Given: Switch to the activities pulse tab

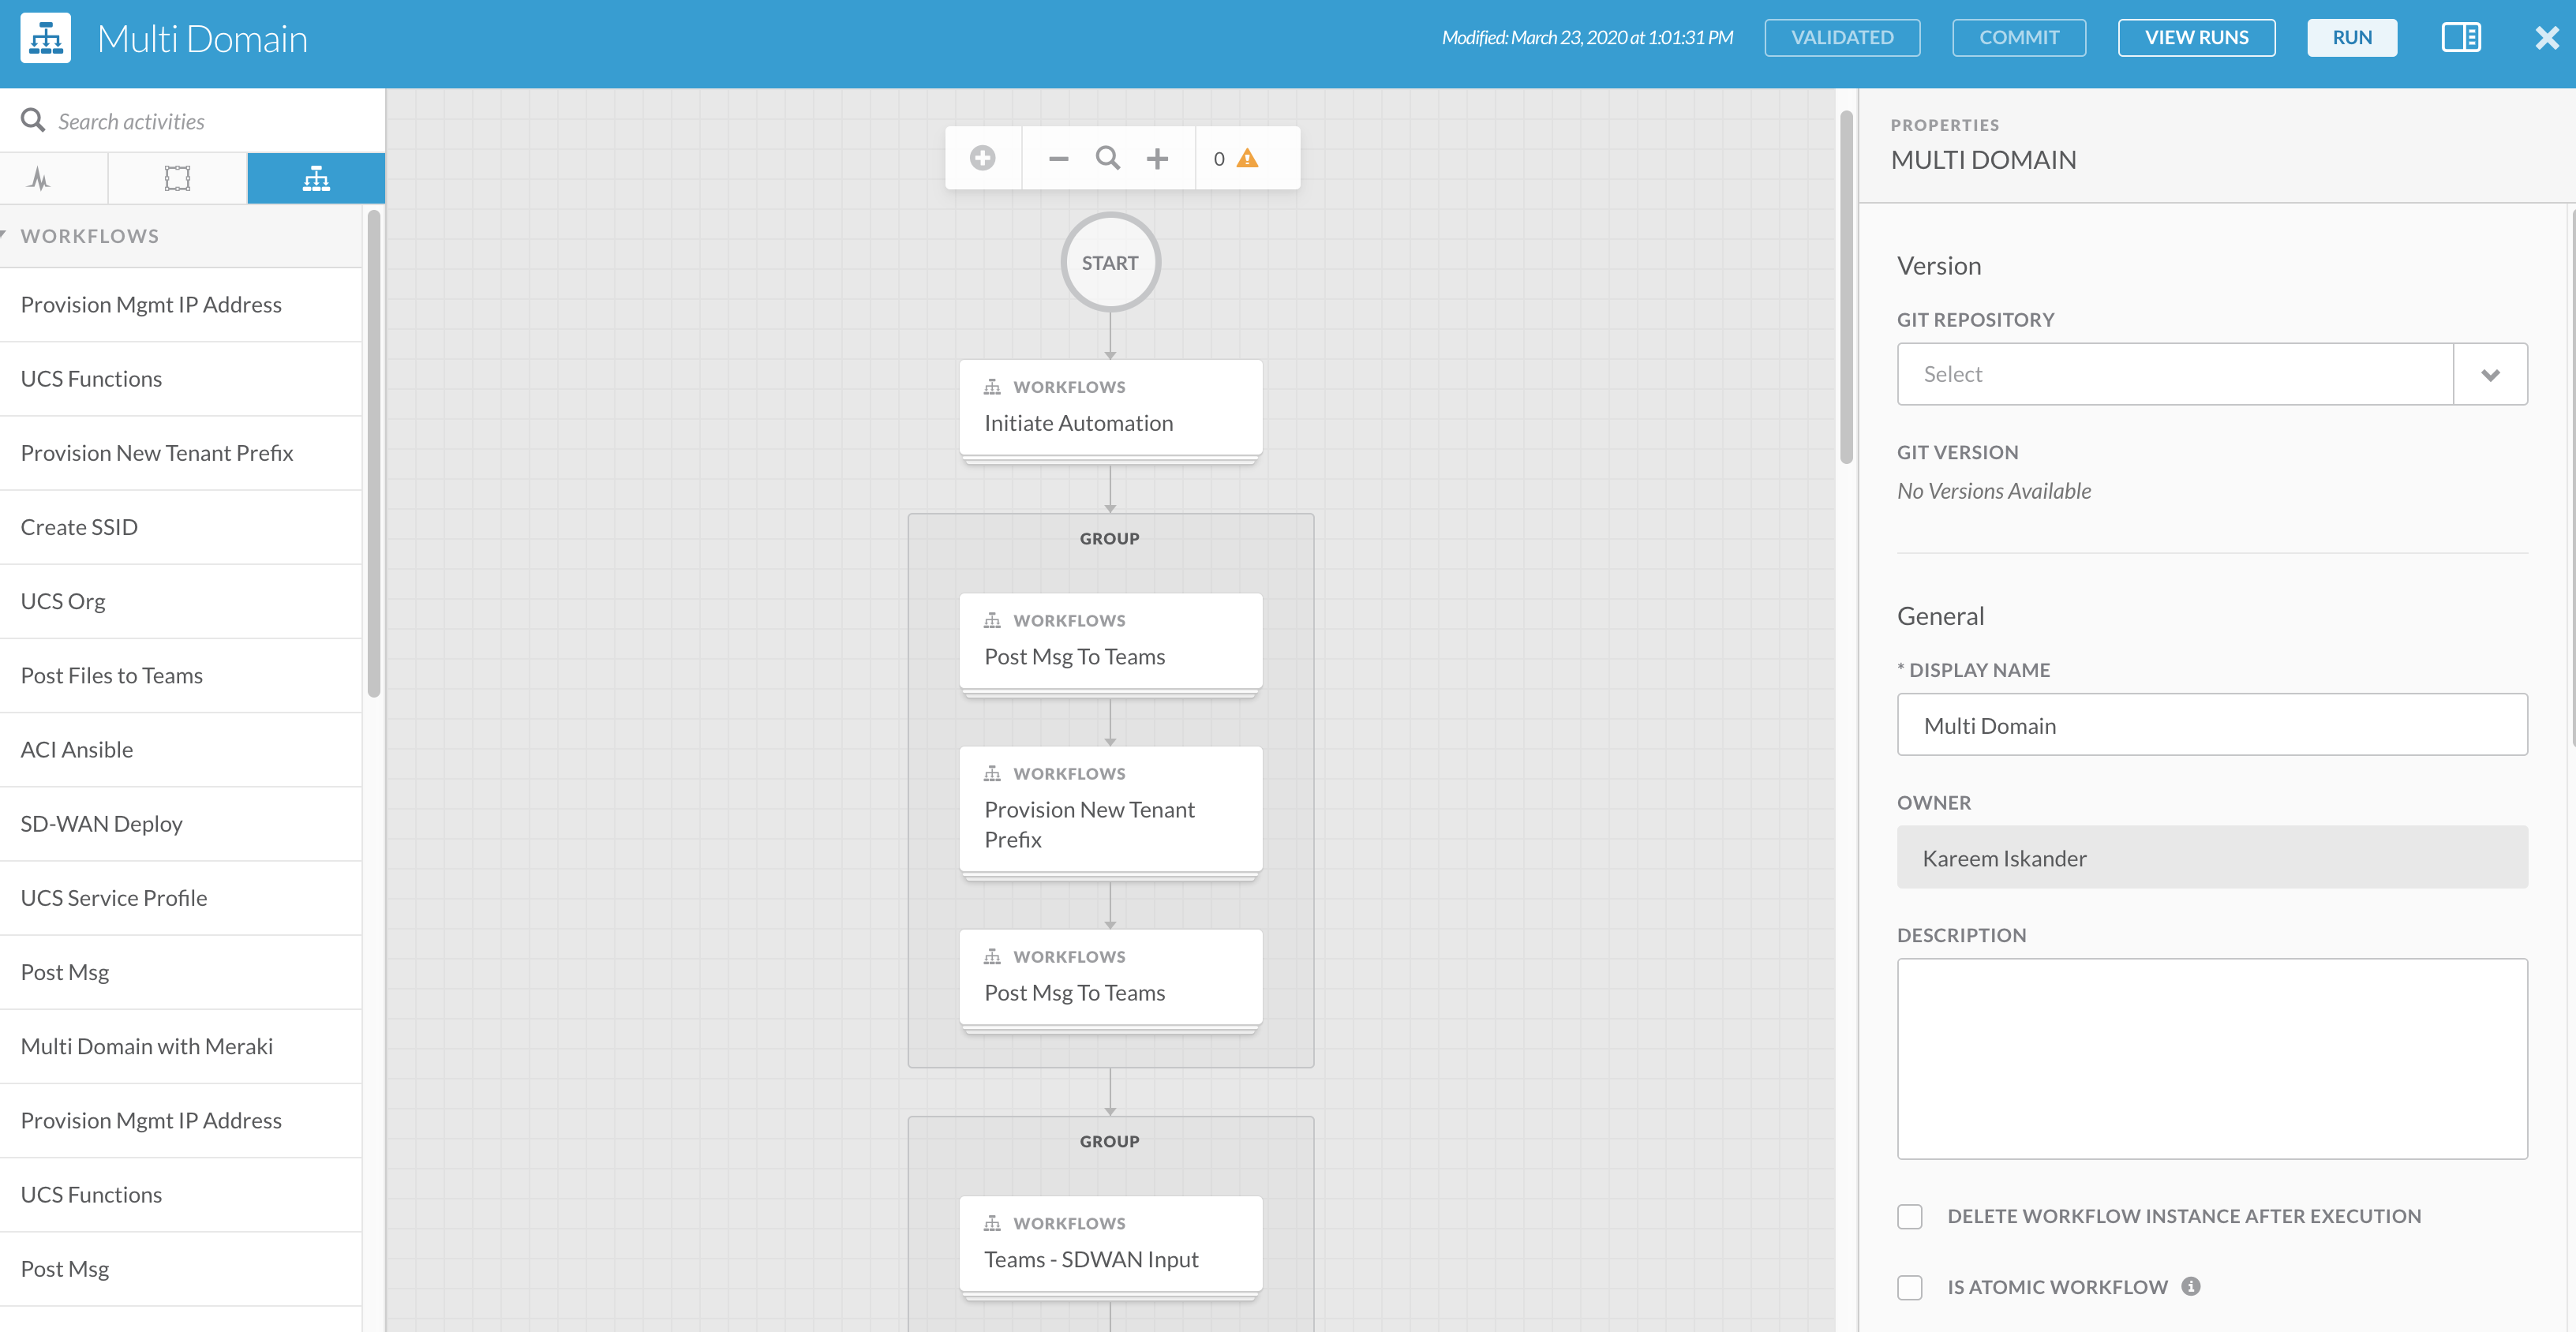Looking at the screenshot, I should (x=40, y=178).
